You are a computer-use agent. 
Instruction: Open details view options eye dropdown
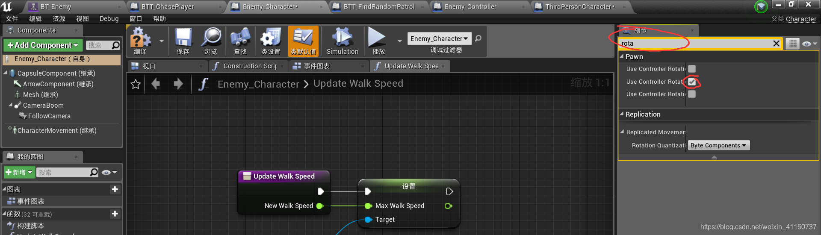coord(809,44)
